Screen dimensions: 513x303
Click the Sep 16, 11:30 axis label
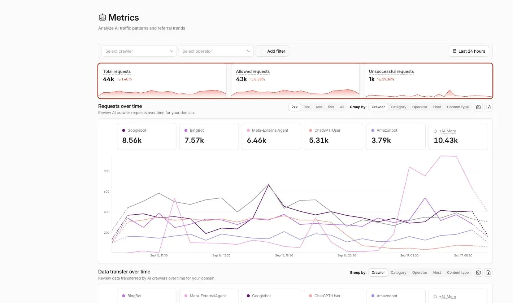159,255
